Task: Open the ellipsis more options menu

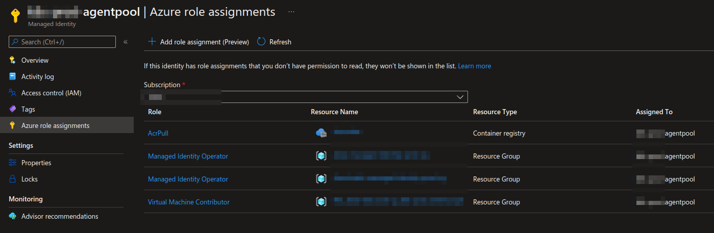Action: tap(291, 12)
